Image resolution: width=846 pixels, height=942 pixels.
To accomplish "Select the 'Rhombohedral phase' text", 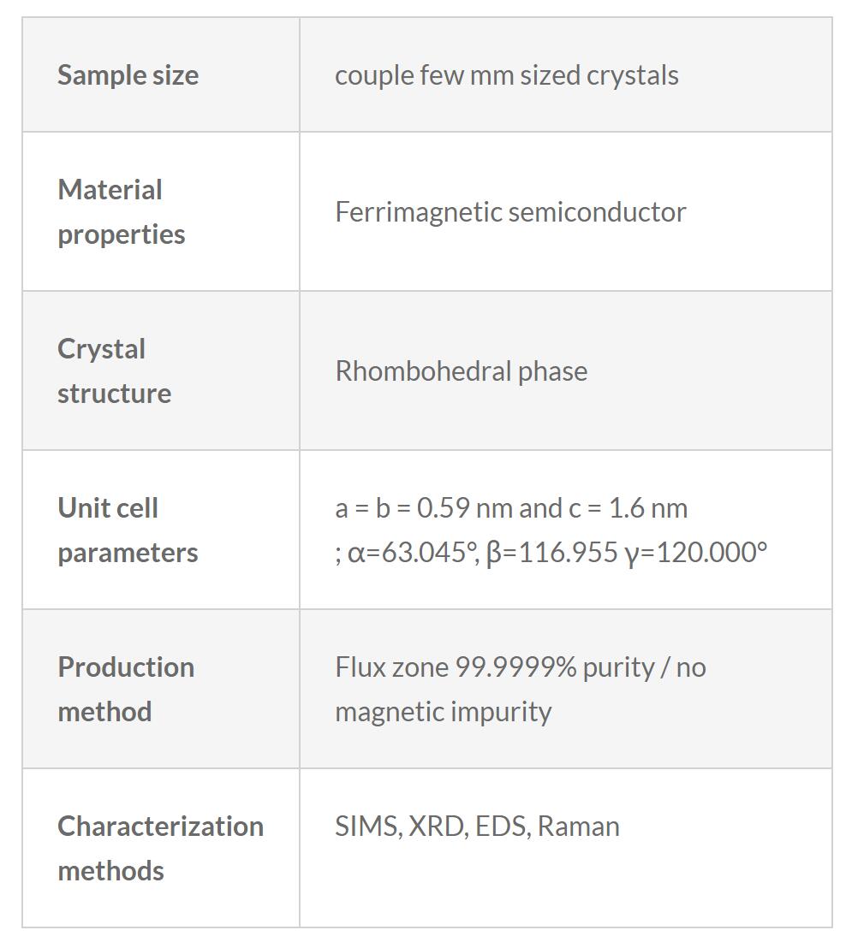I will (x=461, y=371).
